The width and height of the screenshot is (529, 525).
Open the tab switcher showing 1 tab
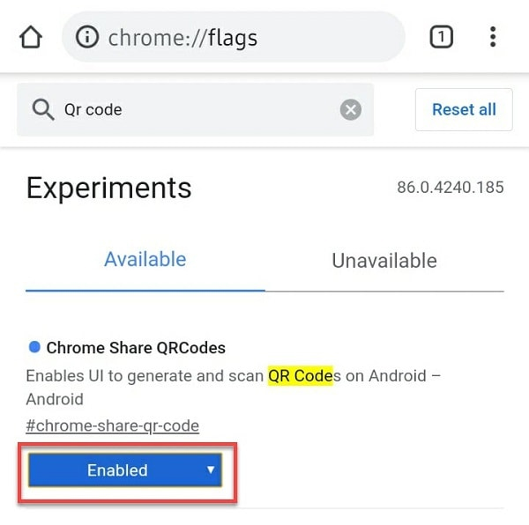tap(441, 37)
